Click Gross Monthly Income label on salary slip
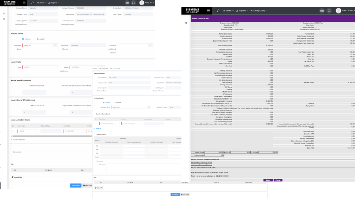Image resolution: width=355 pixels, height=198 pixels. click(225, 46)
